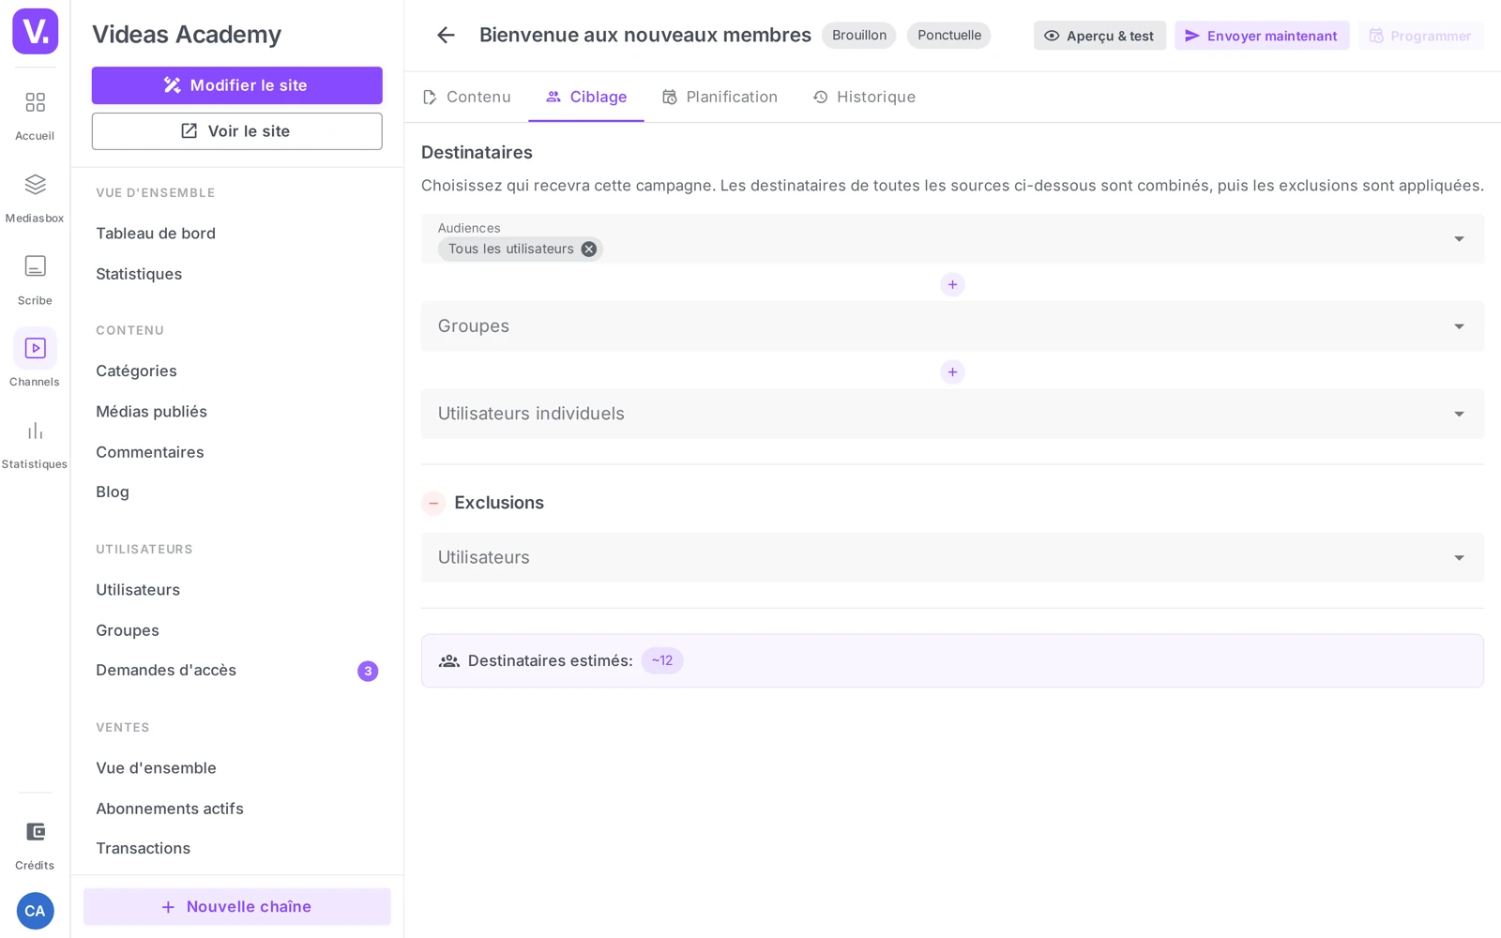Create a Nouvelle chaîne
The width and height of the screenshot is (1501, 938).
pyautogui.click(x=237, y=907)
